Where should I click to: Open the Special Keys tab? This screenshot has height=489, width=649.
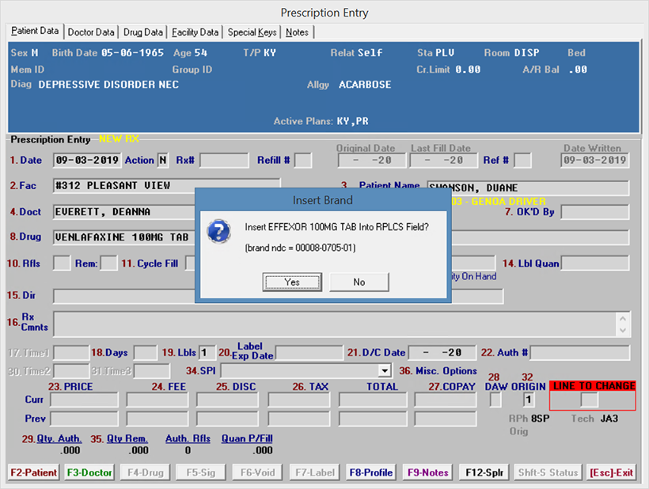pos(252,32)
